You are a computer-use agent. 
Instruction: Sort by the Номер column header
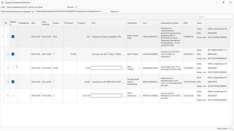click(57, 23)
